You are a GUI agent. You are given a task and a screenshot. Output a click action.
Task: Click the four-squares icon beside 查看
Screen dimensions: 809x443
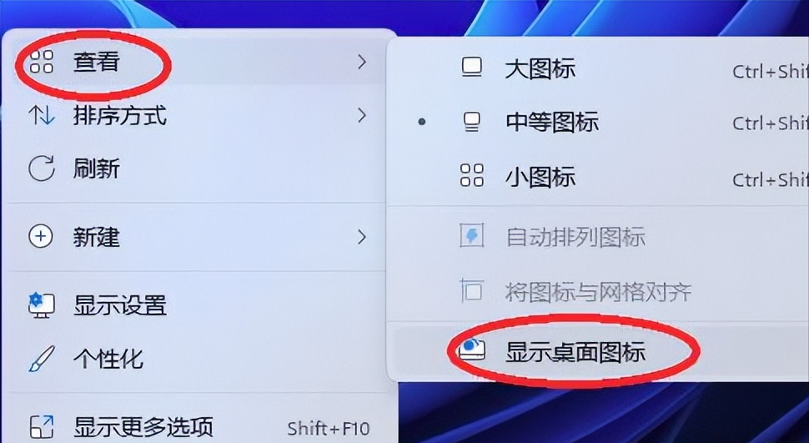point(41,62)
